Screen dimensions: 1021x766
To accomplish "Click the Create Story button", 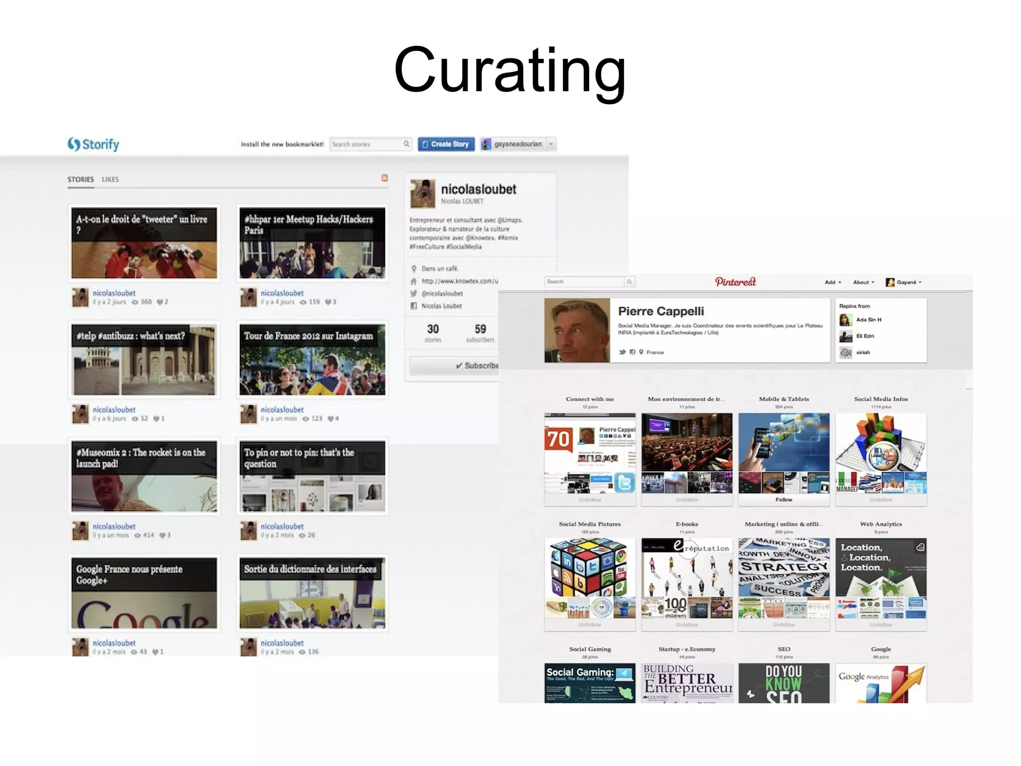I will [x=446, y=144].
